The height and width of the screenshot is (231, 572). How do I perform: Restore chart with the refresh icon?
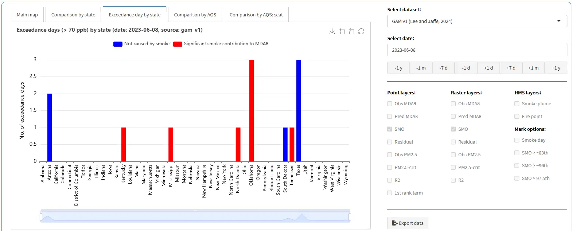[x=361, y=32]
